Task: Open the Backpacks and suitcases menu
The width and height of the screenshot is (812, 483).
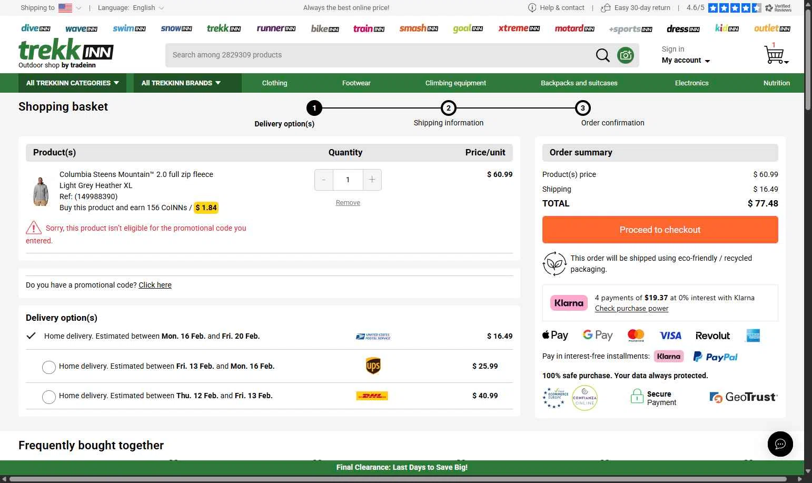Action: (x=579, y=83)
